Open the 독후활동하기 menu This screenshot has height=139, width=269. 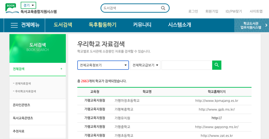[102, 25]
